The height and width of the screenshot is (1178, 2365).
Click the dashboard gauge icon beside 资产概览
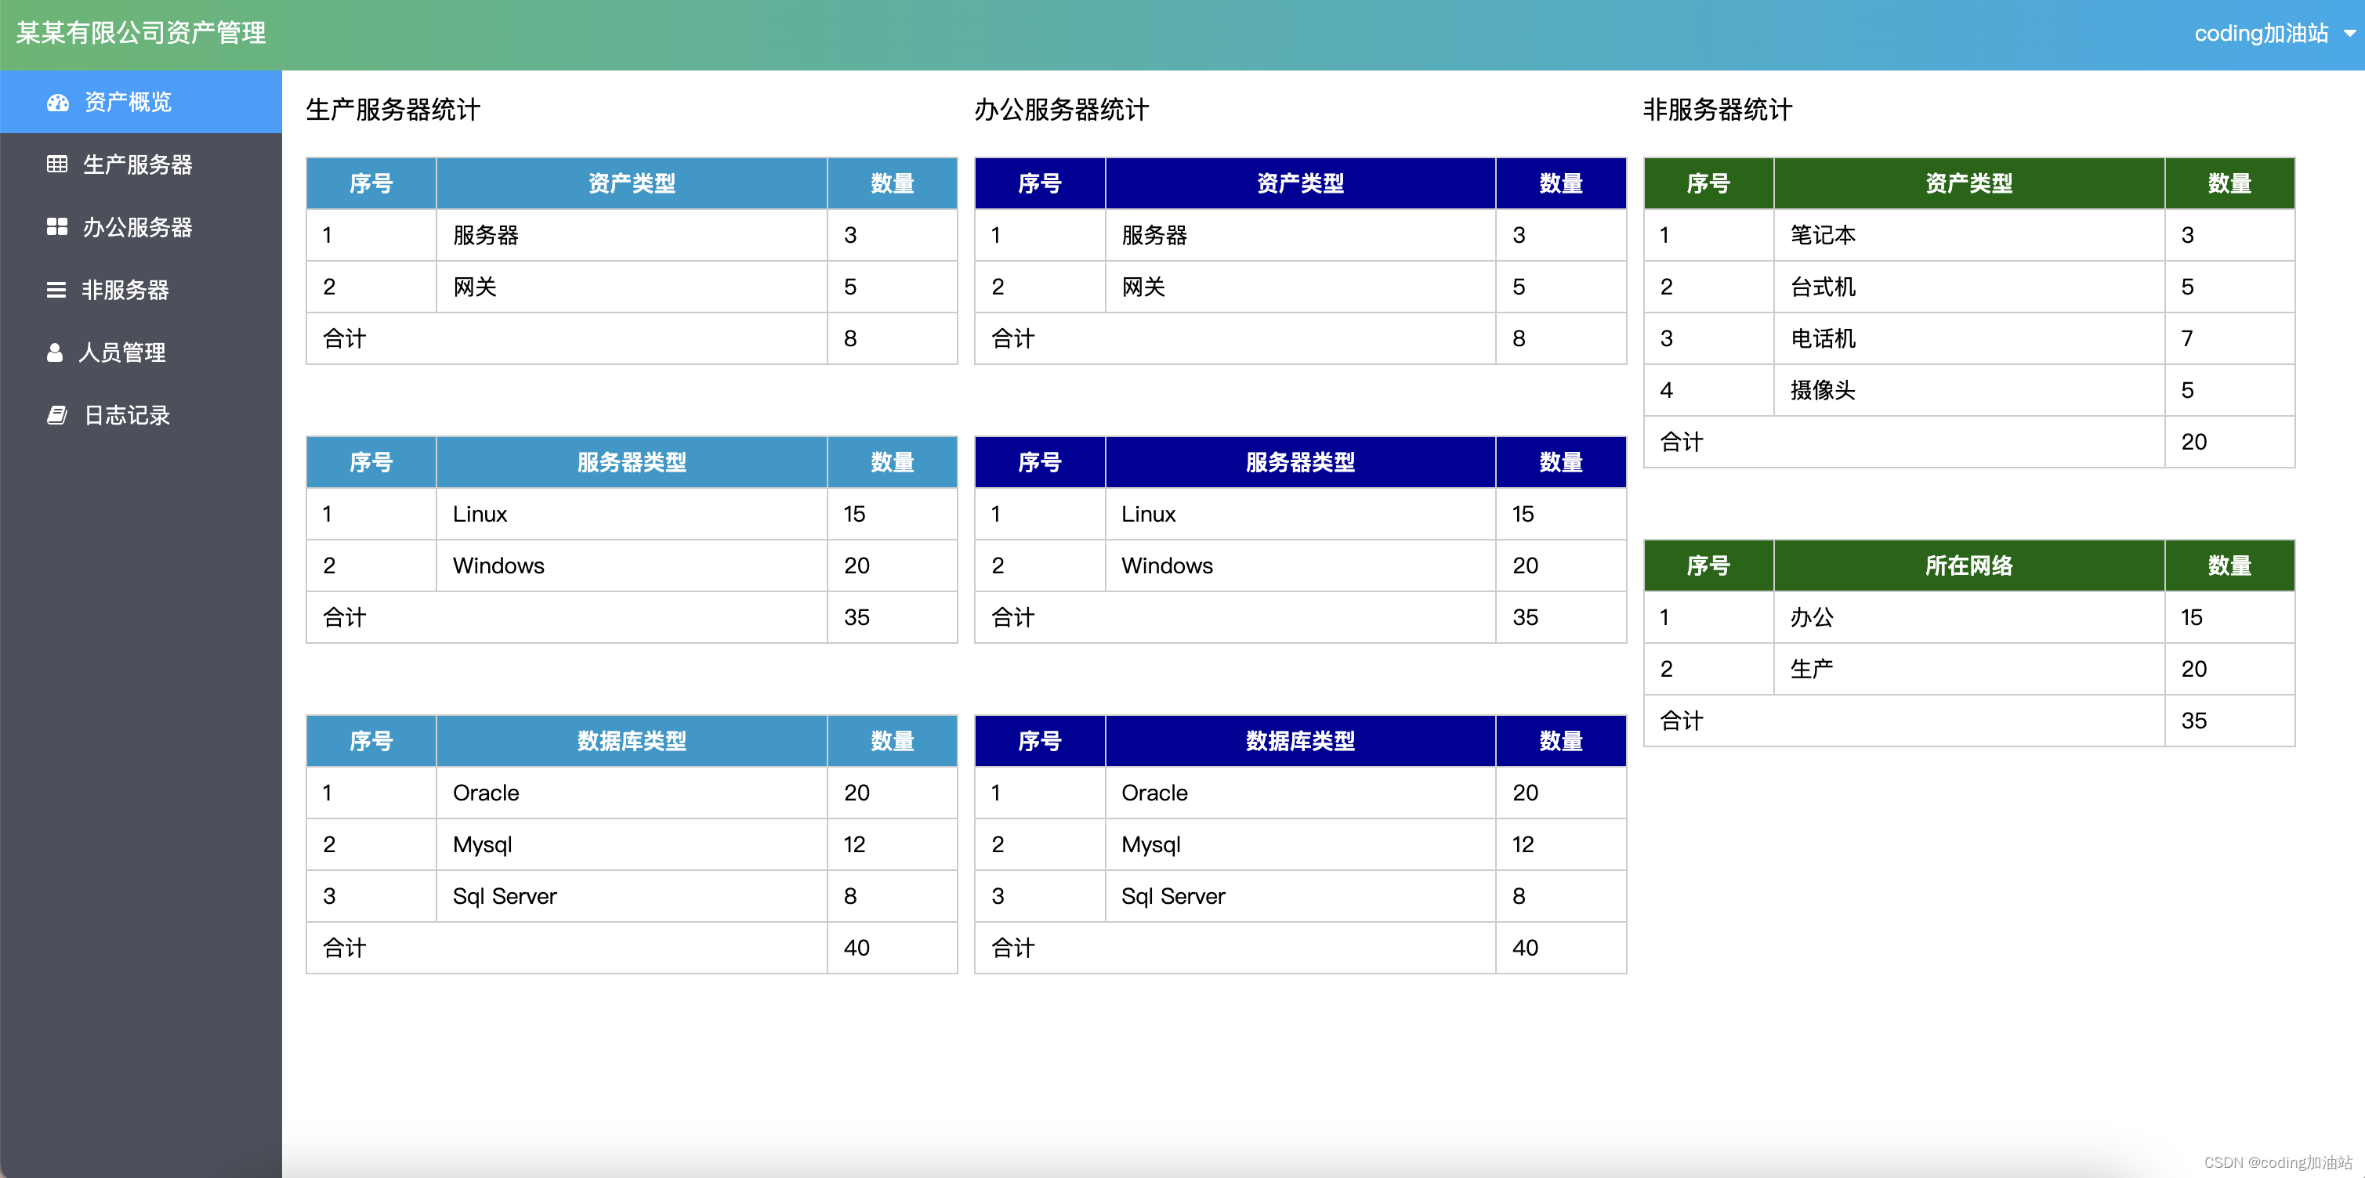(x=58, y=103)
